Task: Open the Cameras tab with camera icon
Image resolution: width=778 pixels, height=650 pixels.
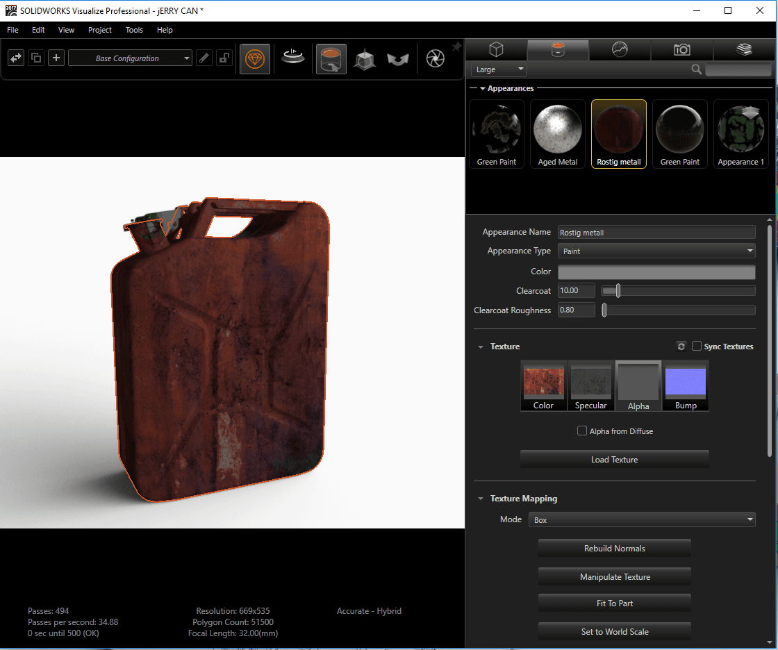Action: (x=681, y=49)
